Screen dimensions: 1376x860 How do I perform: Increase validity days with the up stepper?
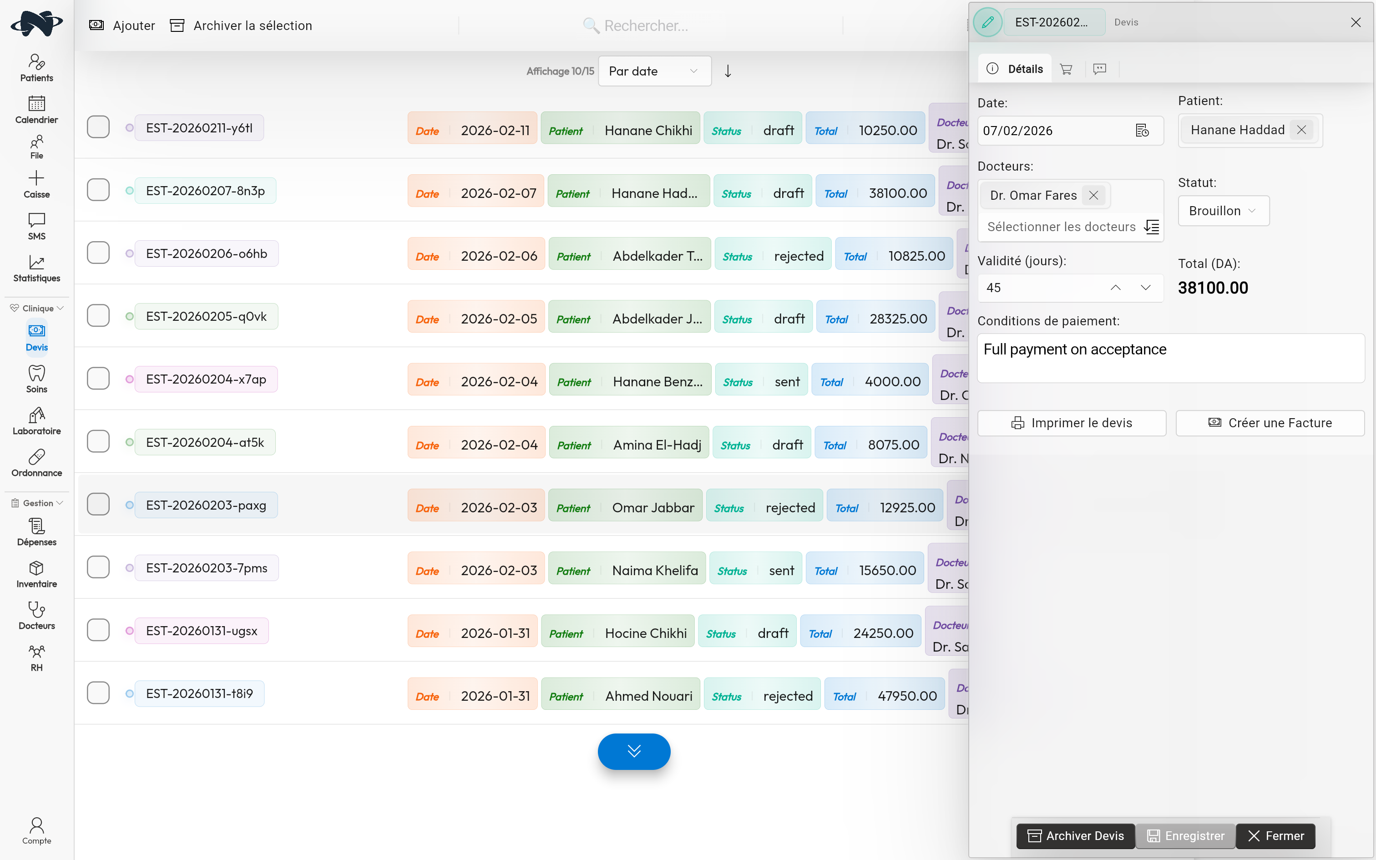(1116, 287)
